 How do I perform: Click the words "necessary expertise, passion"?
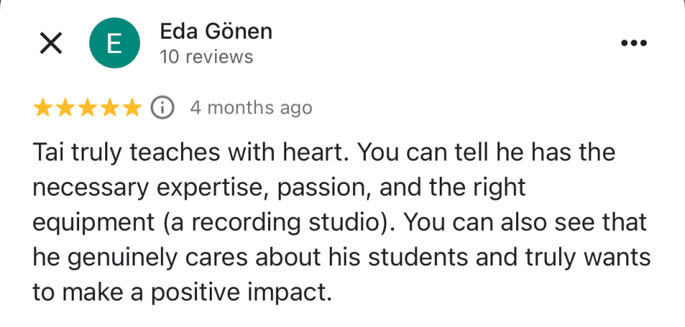[168, 188]
